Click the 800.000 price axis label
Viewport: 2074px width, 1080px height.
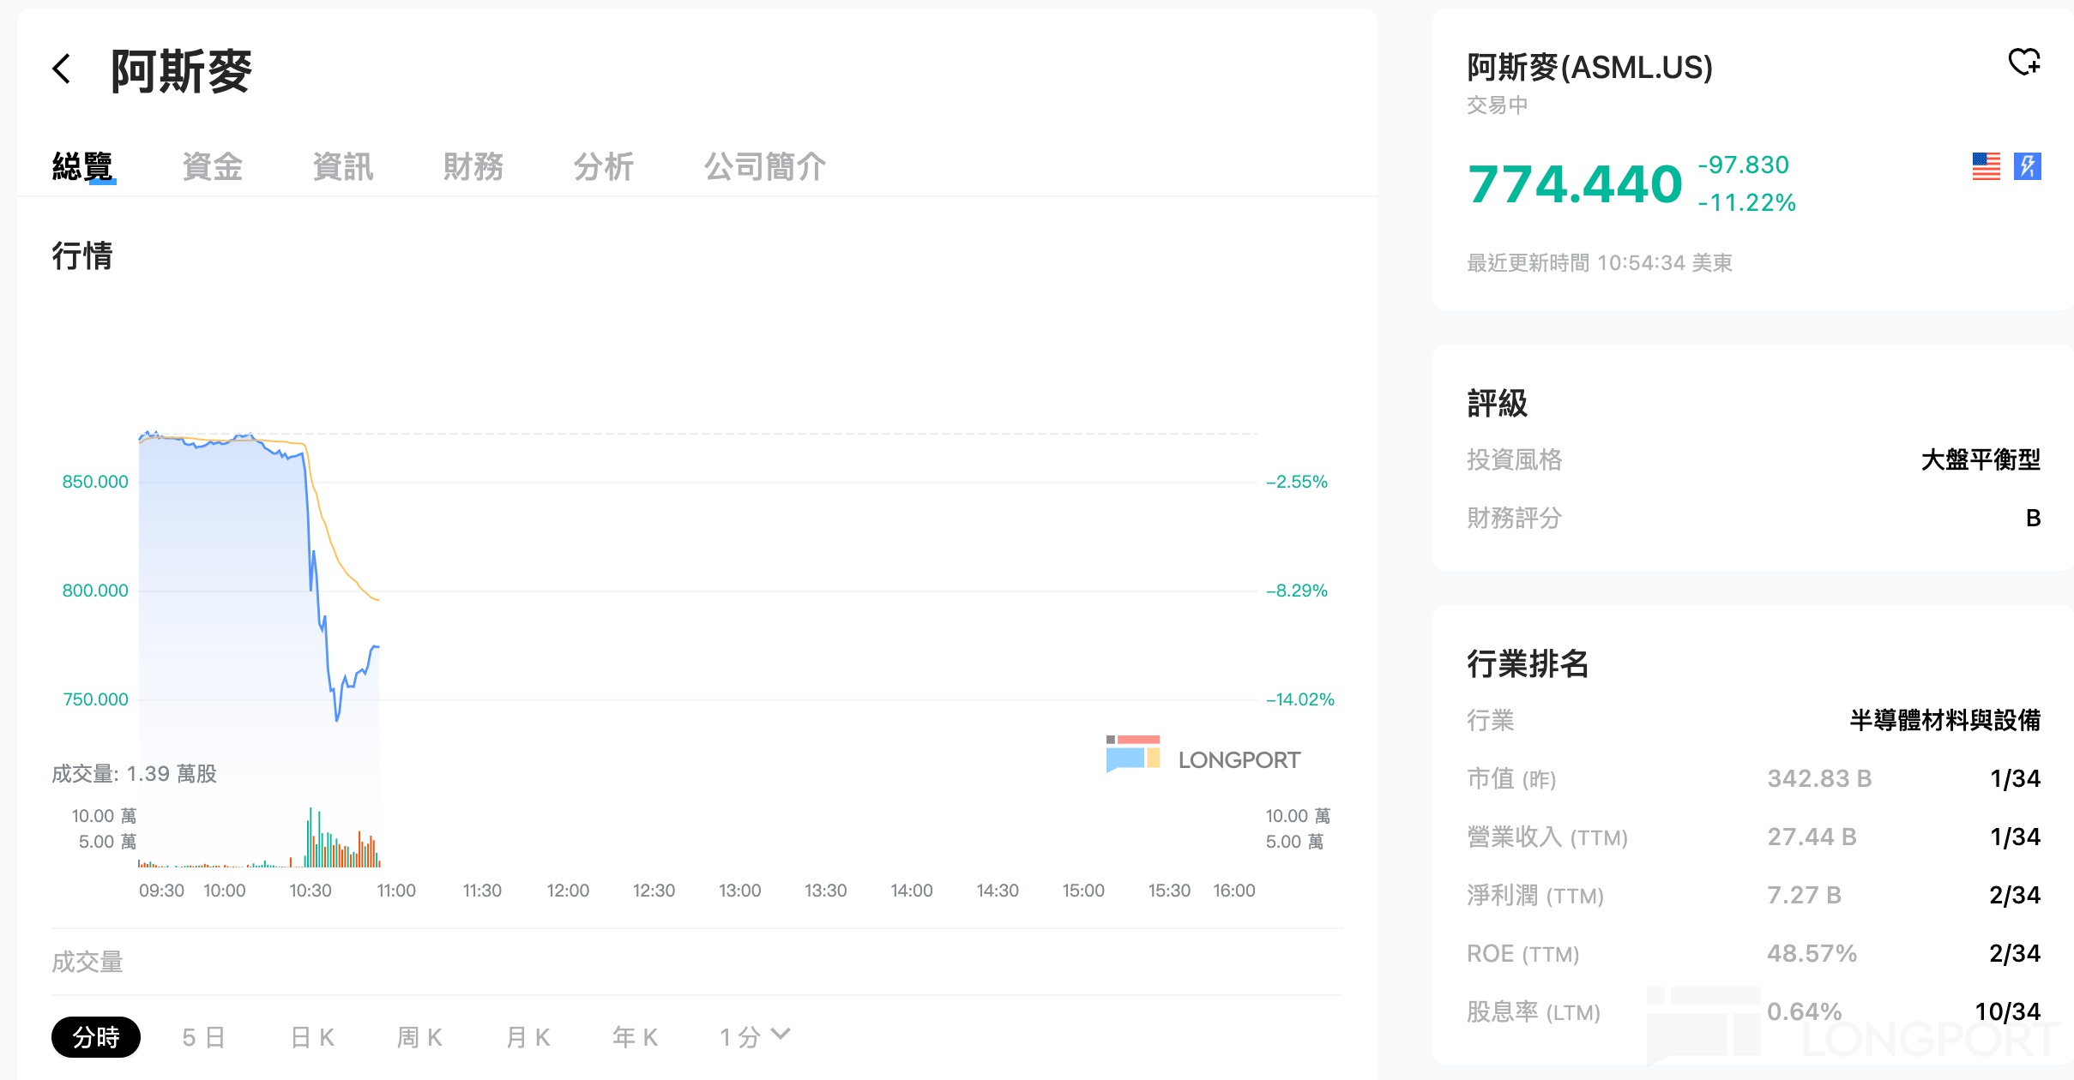point(95,591)
